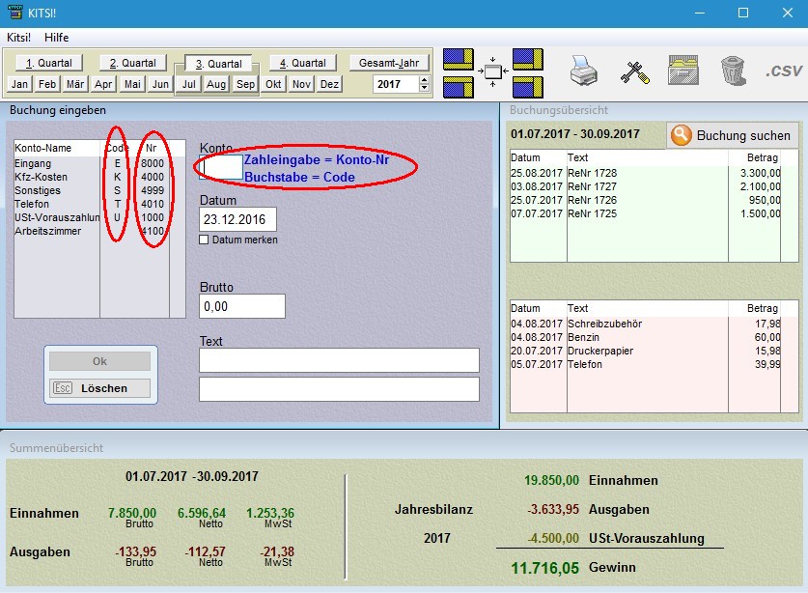Select the Gesamt-Jahr button
808x593 pixels.
[x=388, y=63]
